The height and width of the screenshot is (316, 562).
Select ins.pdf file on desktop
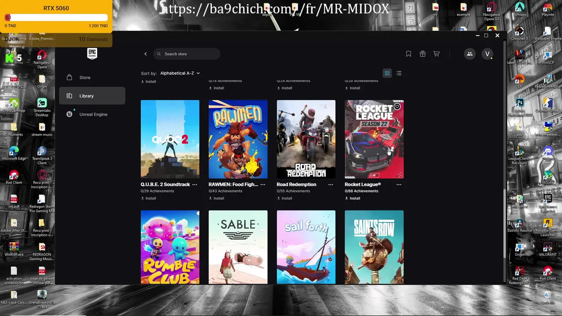[14, 201]
